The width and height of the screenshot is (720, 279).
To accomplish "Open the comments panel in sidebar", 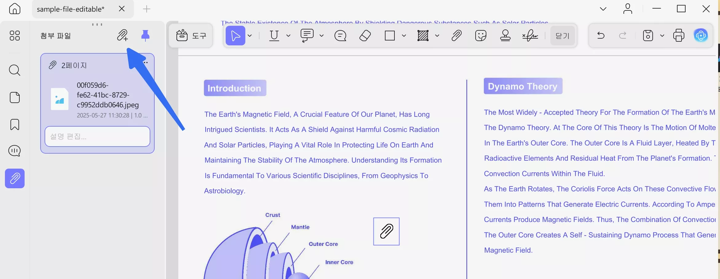I will (x=14, y=151).
